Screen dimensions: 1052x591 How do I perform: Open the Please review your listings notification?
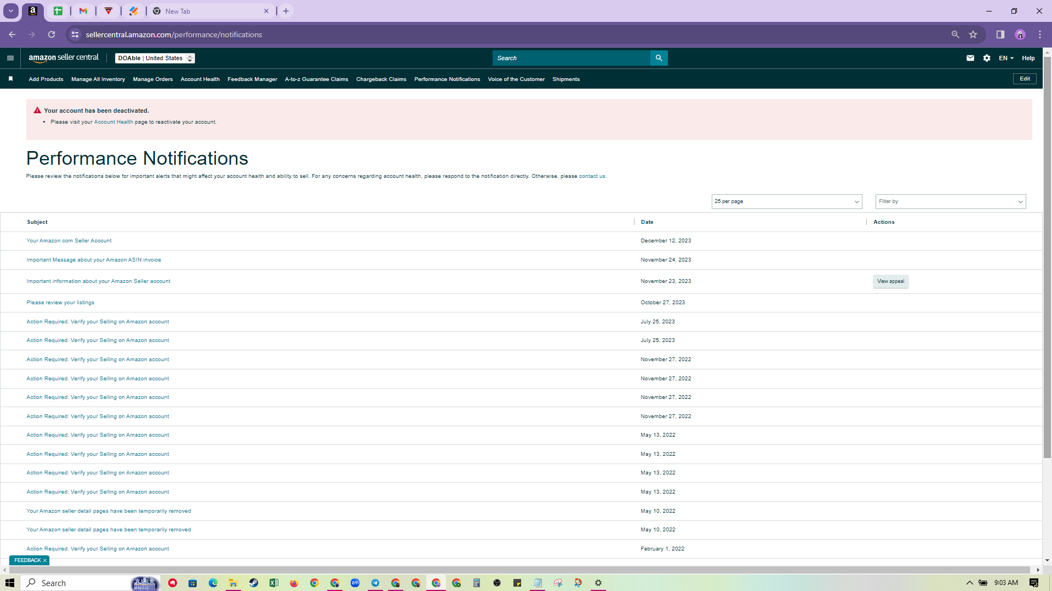pyautogui.click(x=60, y=303)
